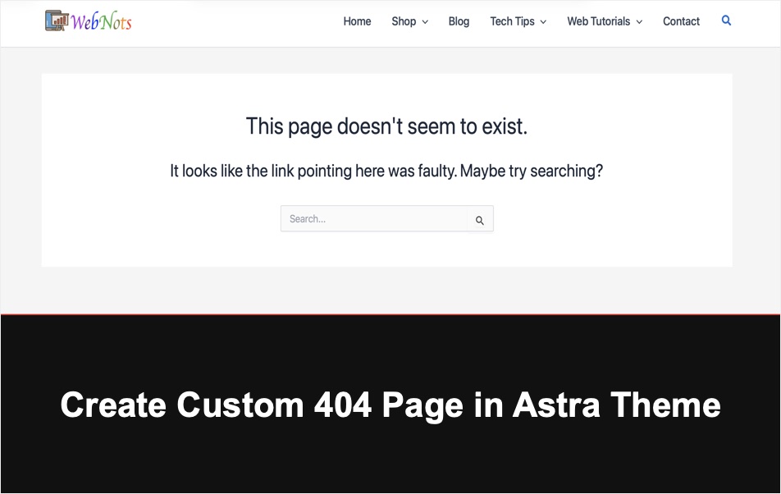
Task: Open the Blog menu item
Action: [459, 21]
